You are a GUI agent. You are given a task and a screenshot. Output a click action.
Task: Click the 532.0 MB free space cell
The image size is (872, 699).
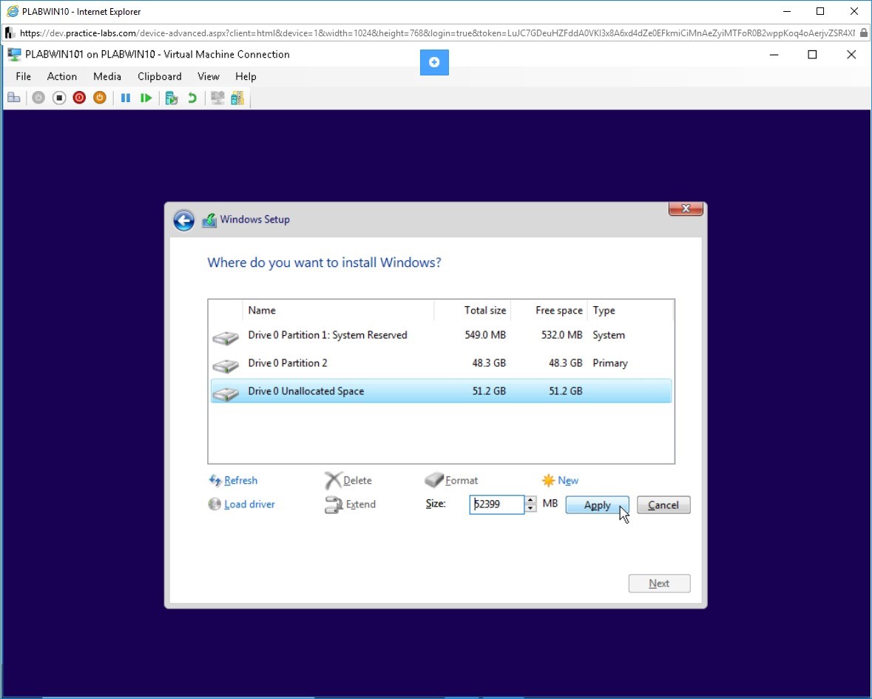(x=561, y=335)
